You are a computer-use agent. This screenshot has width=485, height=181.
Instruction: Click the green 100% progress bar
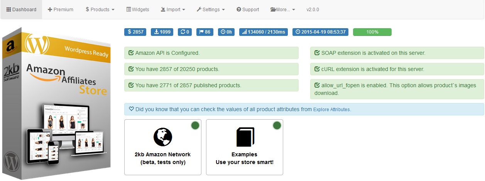pos(372,32)
